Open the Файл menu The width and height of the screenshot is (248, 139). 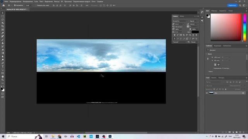pyautogui.click(x=6, y=2)
